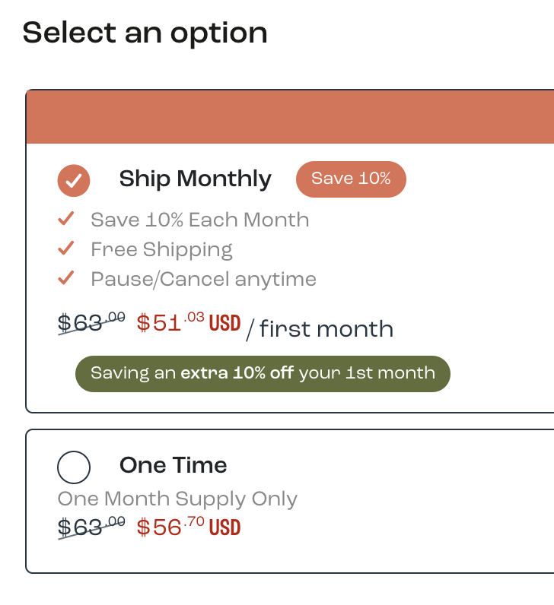Image resolution: width=554 pixels, height=605 pixels.
Task: Click checkmark beside Save 10% Each Month
Action: pos(66,219)
